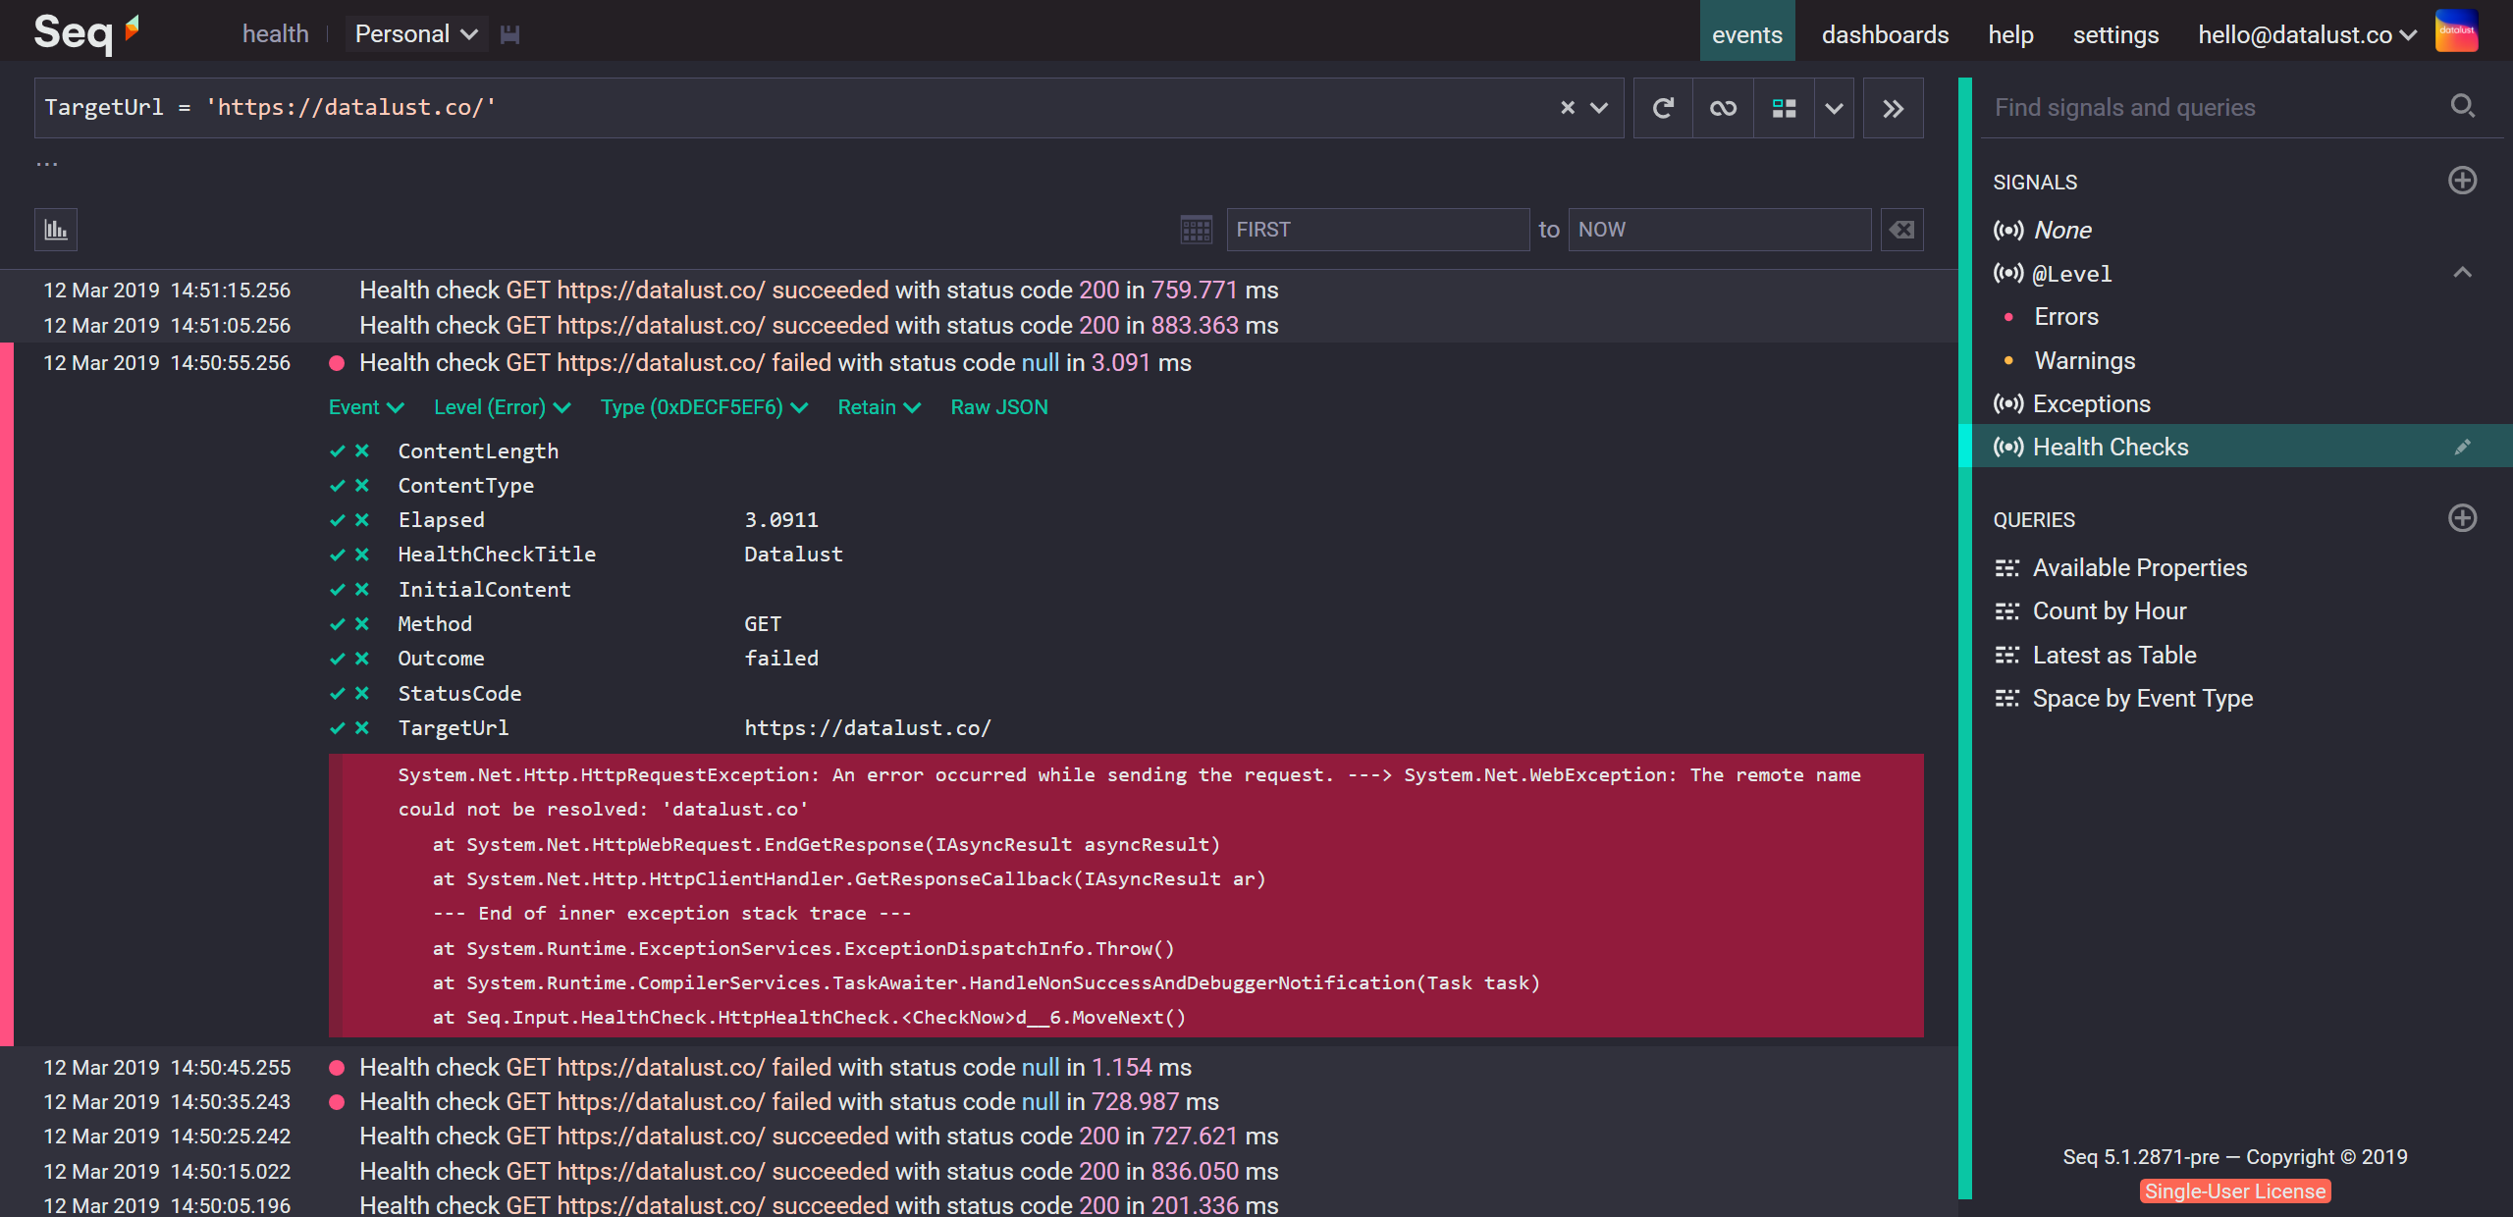Screen dimensions: 2513x1217
Task: Click the exclude X next to Method
Action: tap(362, 624)
